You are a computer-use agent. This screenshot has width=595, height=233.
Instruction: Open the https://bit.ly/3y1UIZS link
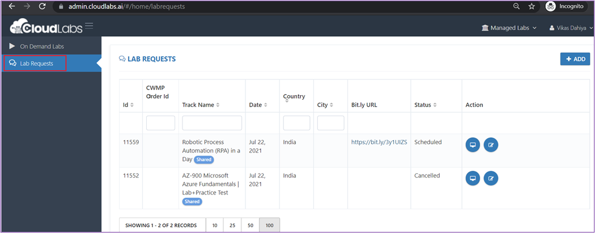(379, 142)
